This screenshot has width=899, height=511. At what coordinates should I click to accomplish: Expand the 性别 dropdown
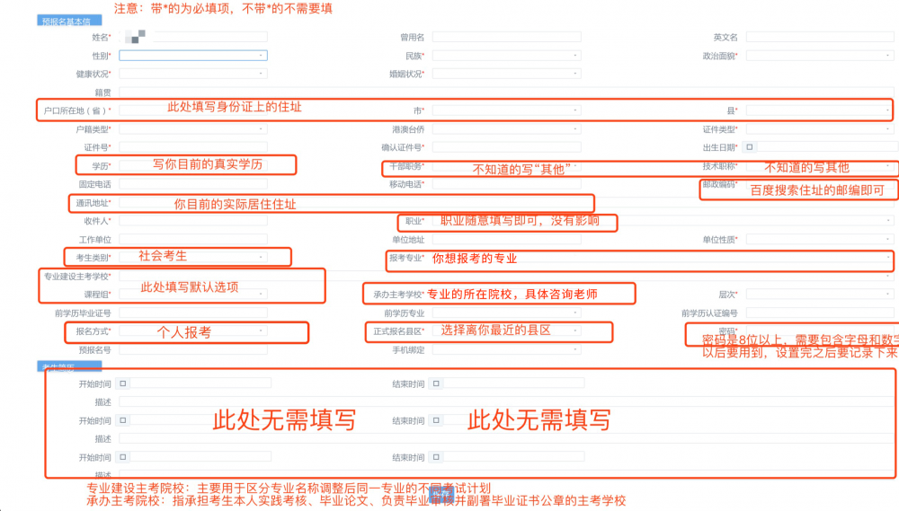pyautogui.click(x=192, y=56)
